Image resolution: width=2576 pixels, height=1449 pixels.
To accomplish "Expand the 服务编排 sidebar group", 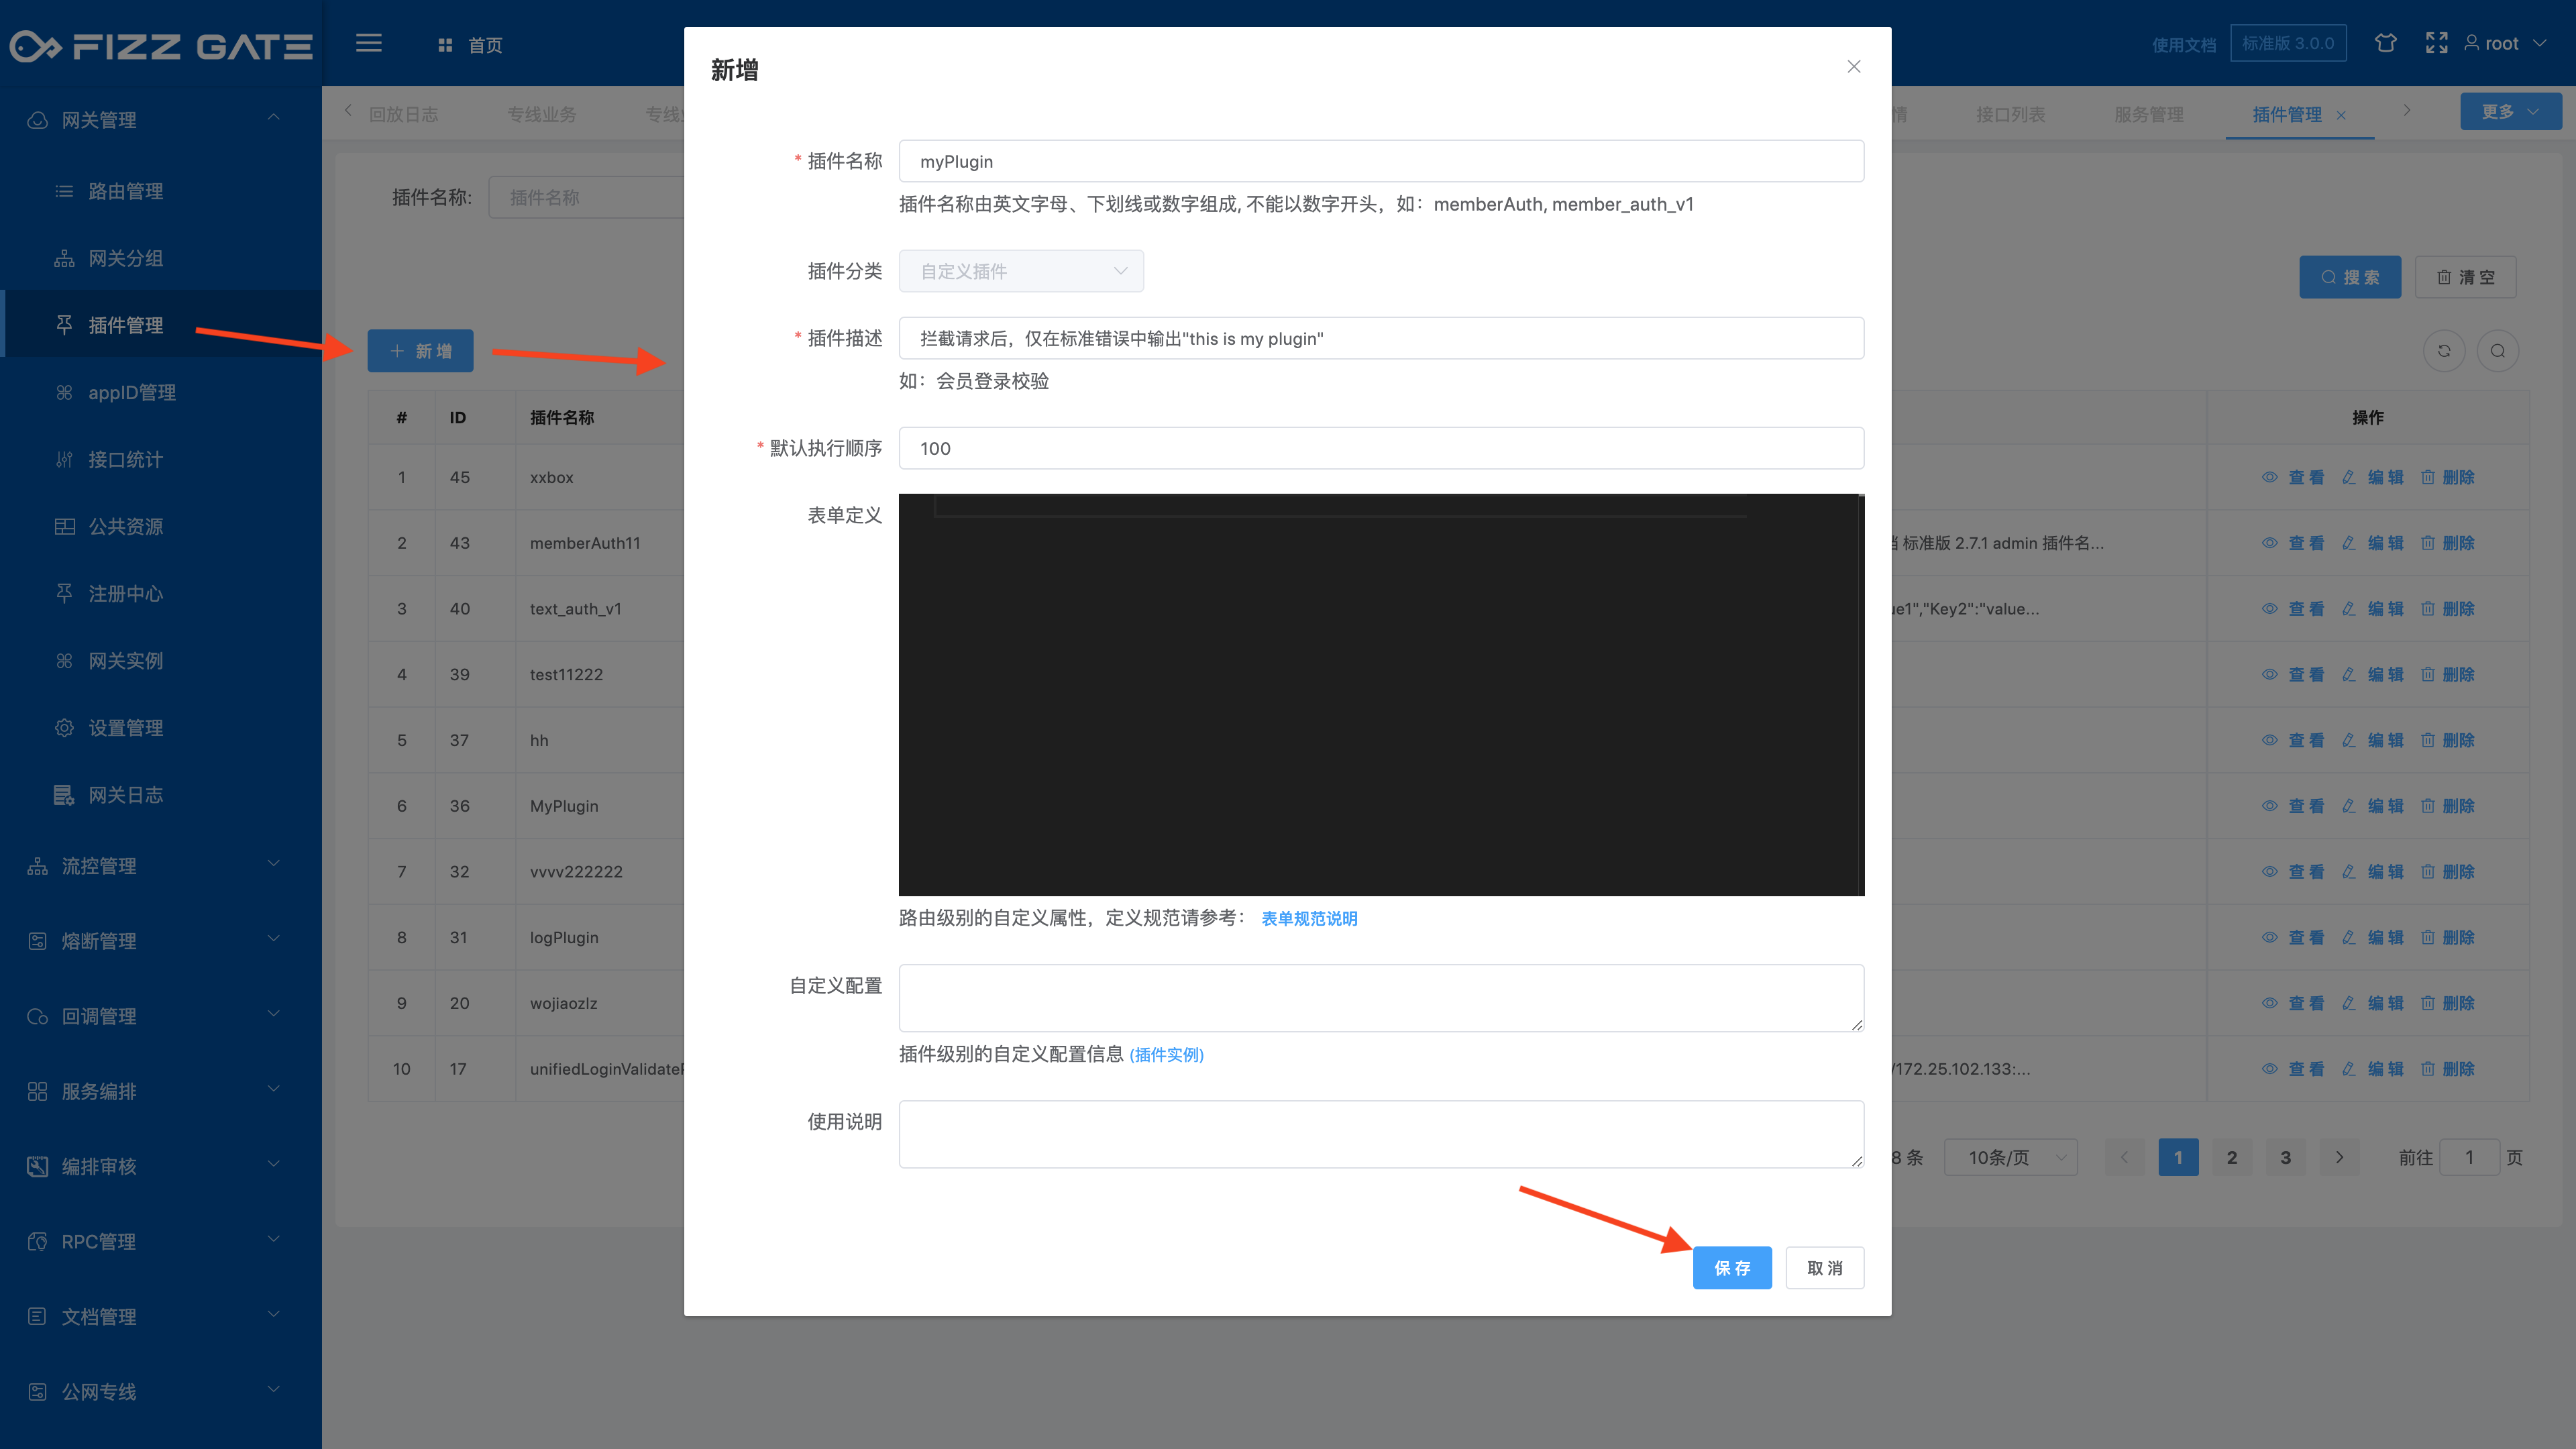I will click(161, 1091).
